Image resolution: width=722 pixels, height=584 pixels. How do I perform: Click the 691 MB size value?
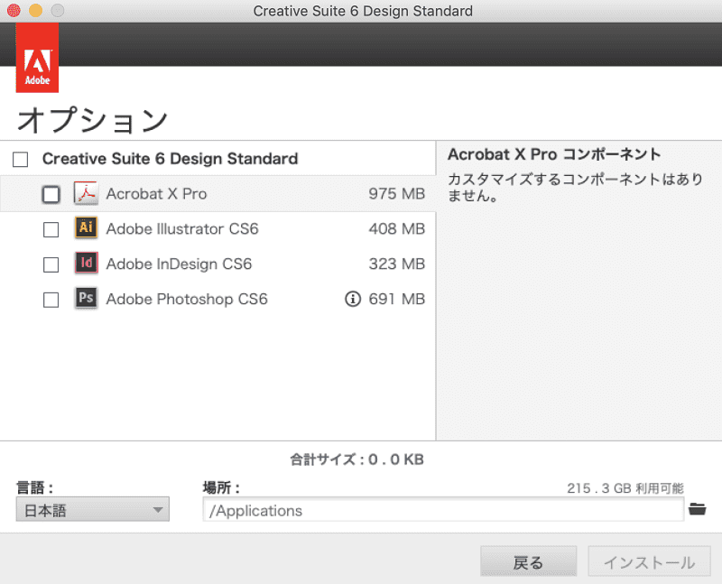coord(396,300)
